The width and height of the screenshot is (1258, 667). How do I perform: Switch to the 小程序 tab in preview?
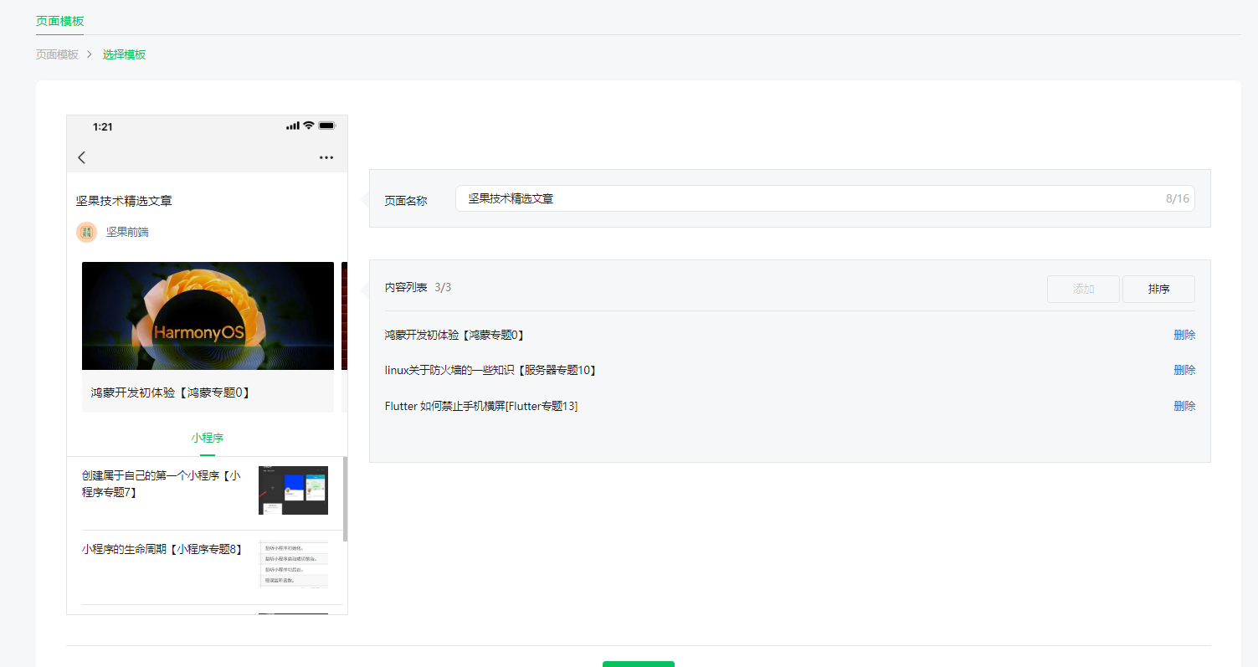pyautogui.click(x=207, y=437)
